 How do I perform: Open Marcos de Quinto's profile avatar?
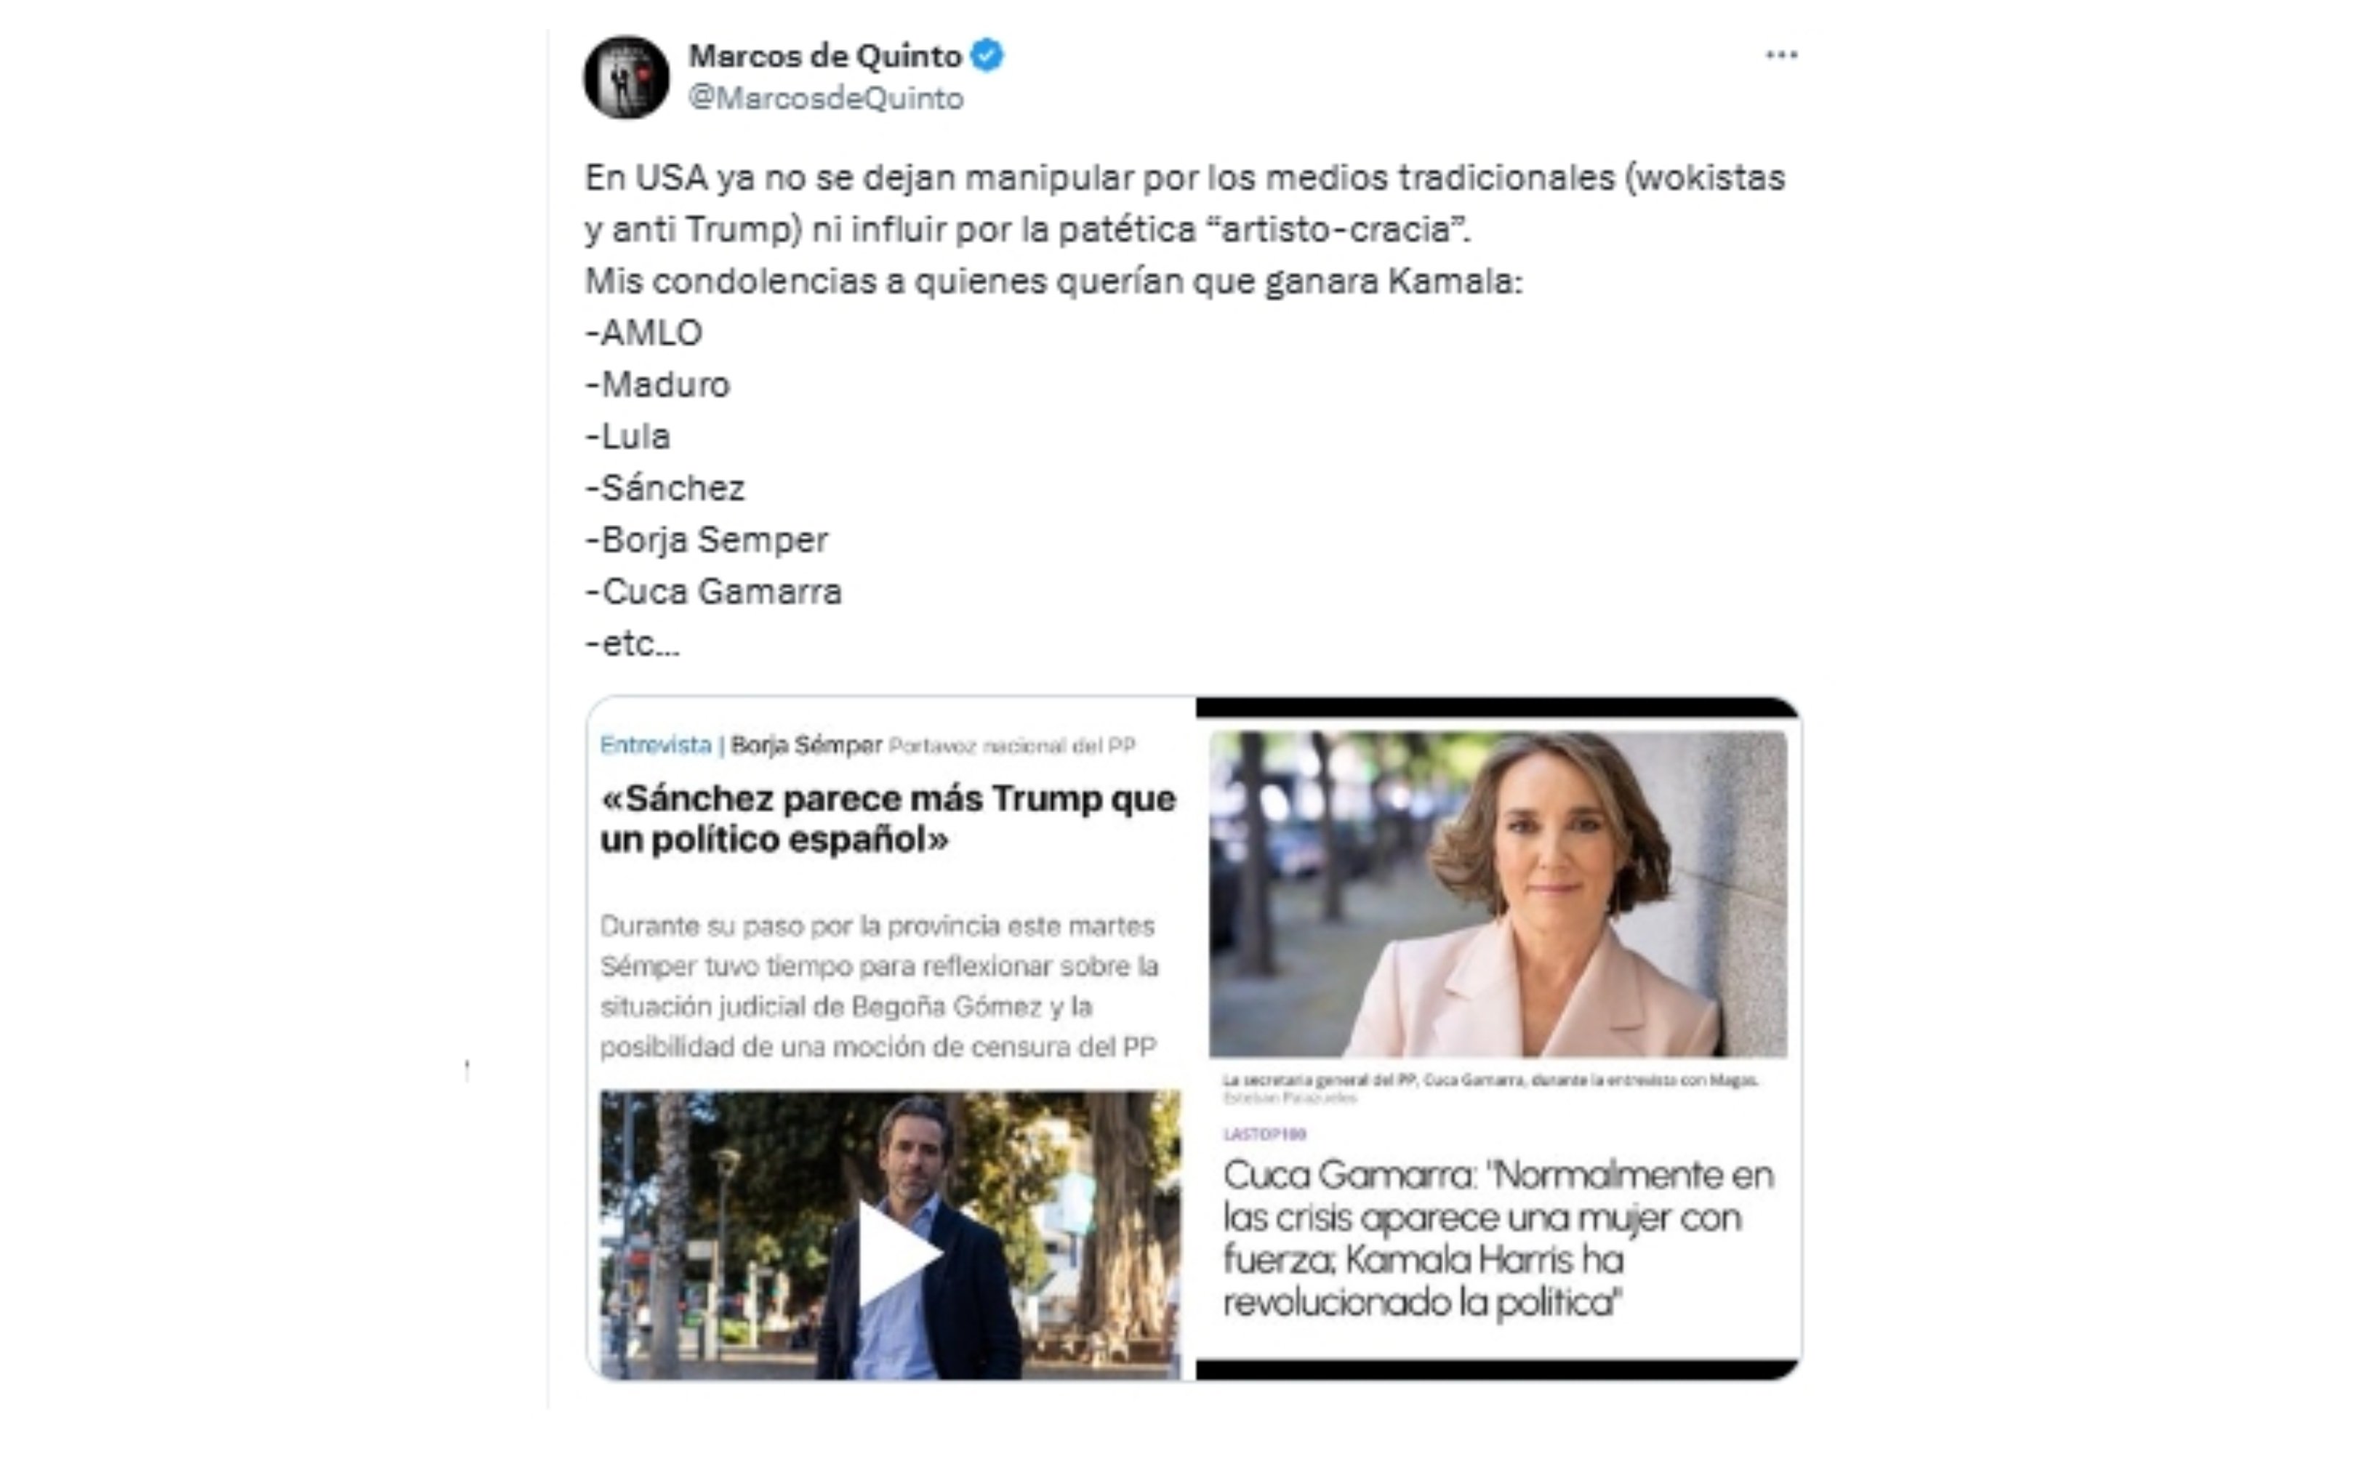(x=626, y=77)
